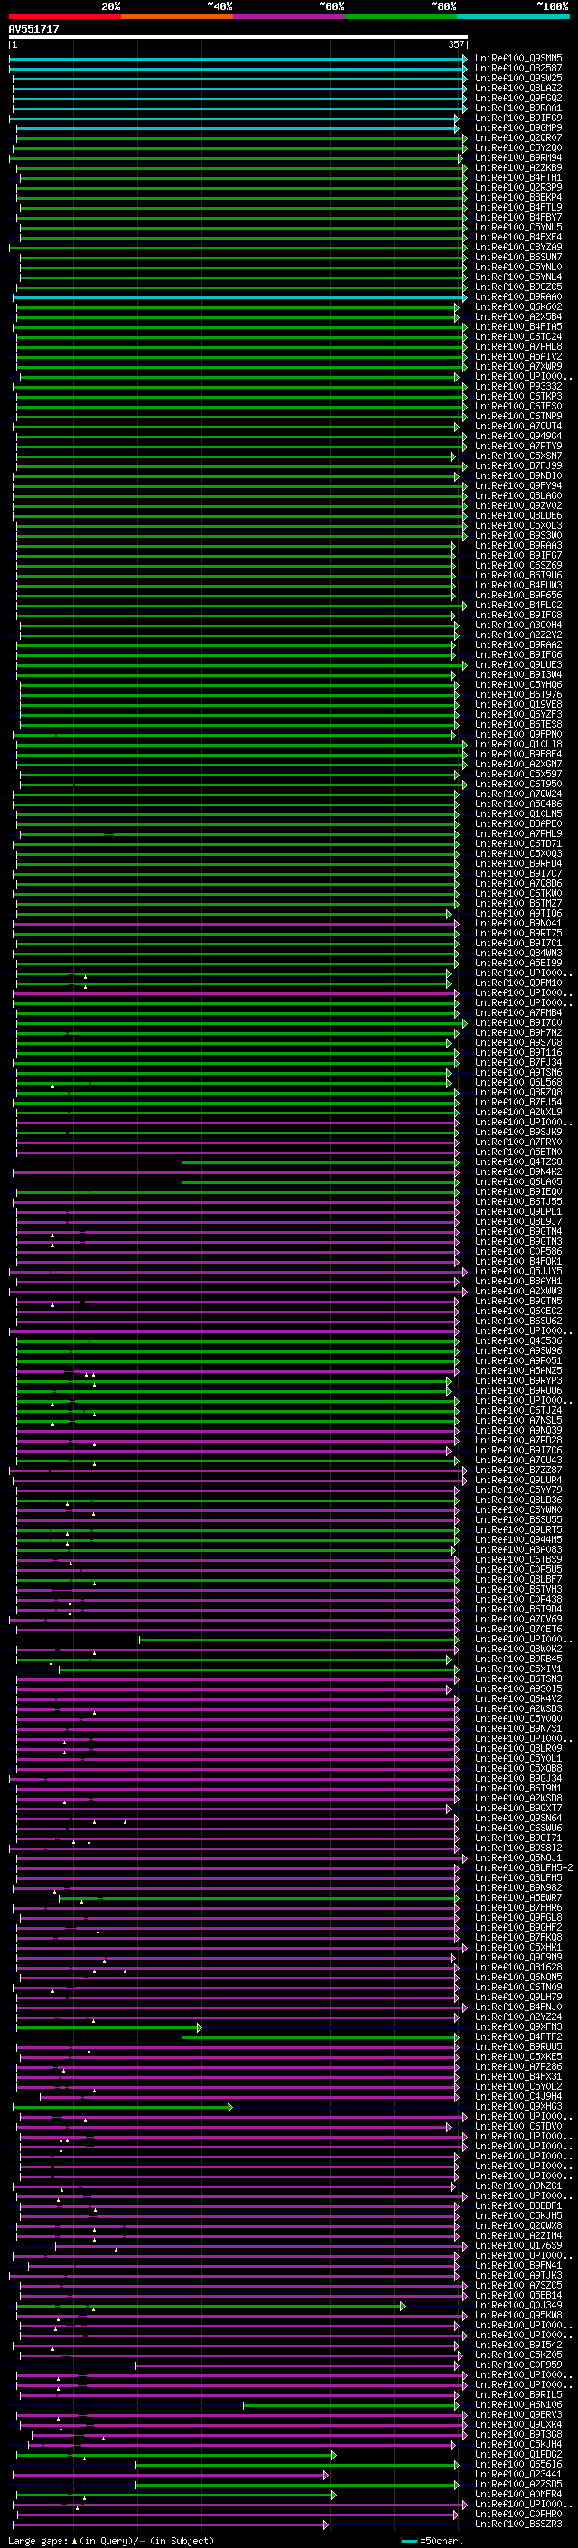Viewport: 578px width, 2548px height.
Task: Select the UniRef100_A7NSL5 label
Action: 518,1420
